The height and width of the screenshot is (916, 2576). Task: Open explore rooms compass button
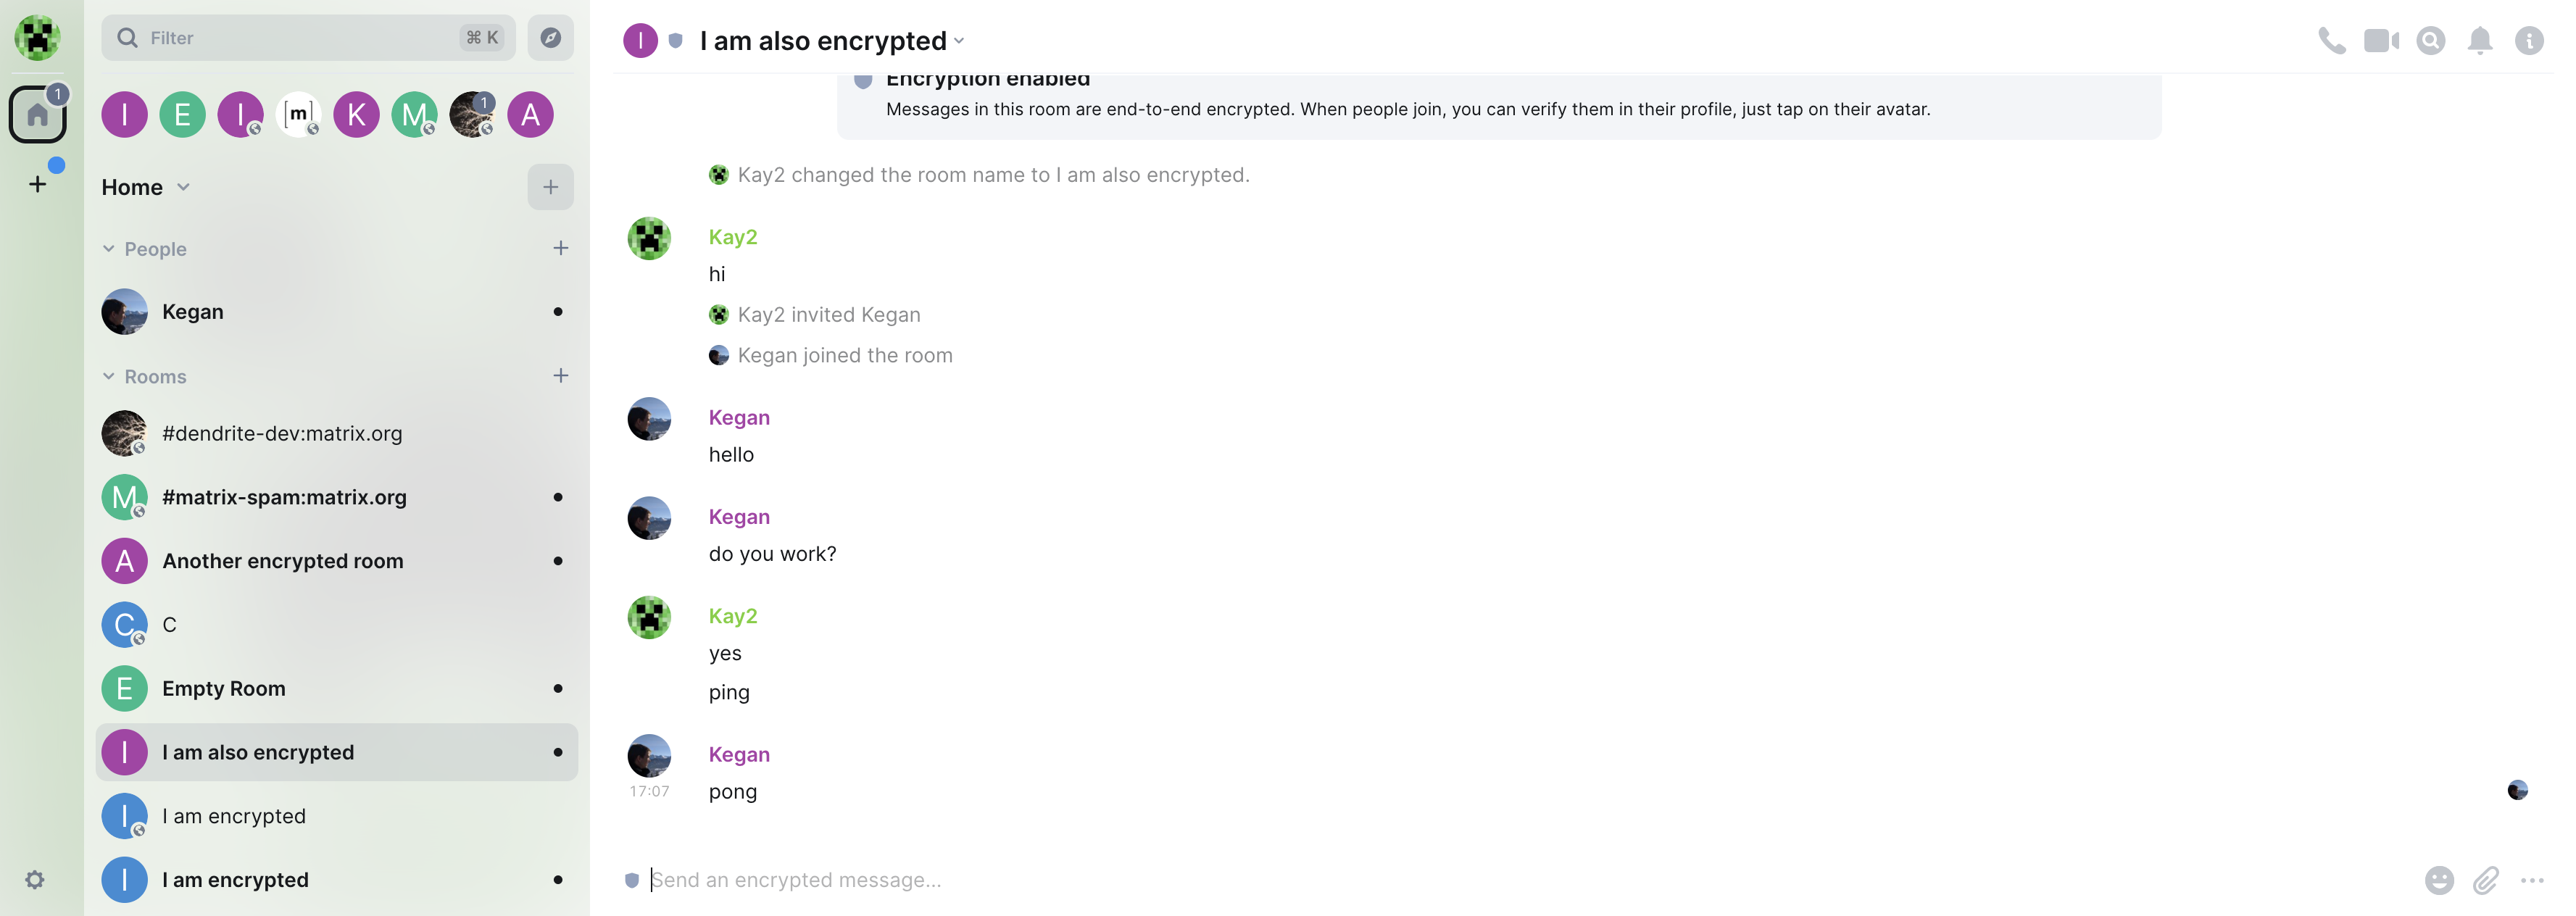click(550, 38)
